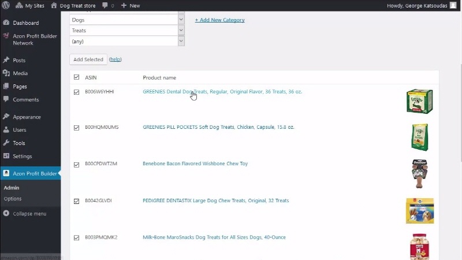Select ASIN text B003PMQMK2
Screen dimensions: 462x260
[x=101, y=237]
